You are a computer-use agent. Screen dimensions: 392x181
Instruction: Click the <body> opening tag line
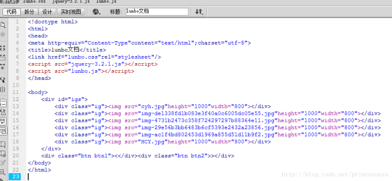38,92
